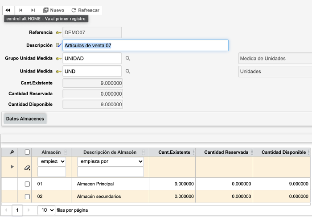312x217 pixels.
Task: Expand the filter row triangle arrow
Action: pyautogui.click(x=12, y=167)
